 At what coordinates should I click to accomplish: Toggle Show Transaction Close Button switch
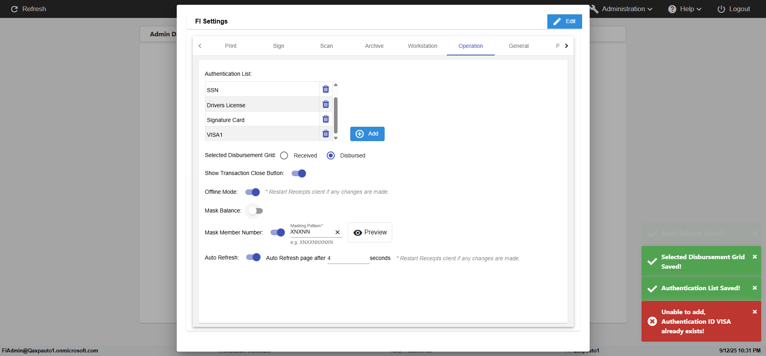[299, 173]
